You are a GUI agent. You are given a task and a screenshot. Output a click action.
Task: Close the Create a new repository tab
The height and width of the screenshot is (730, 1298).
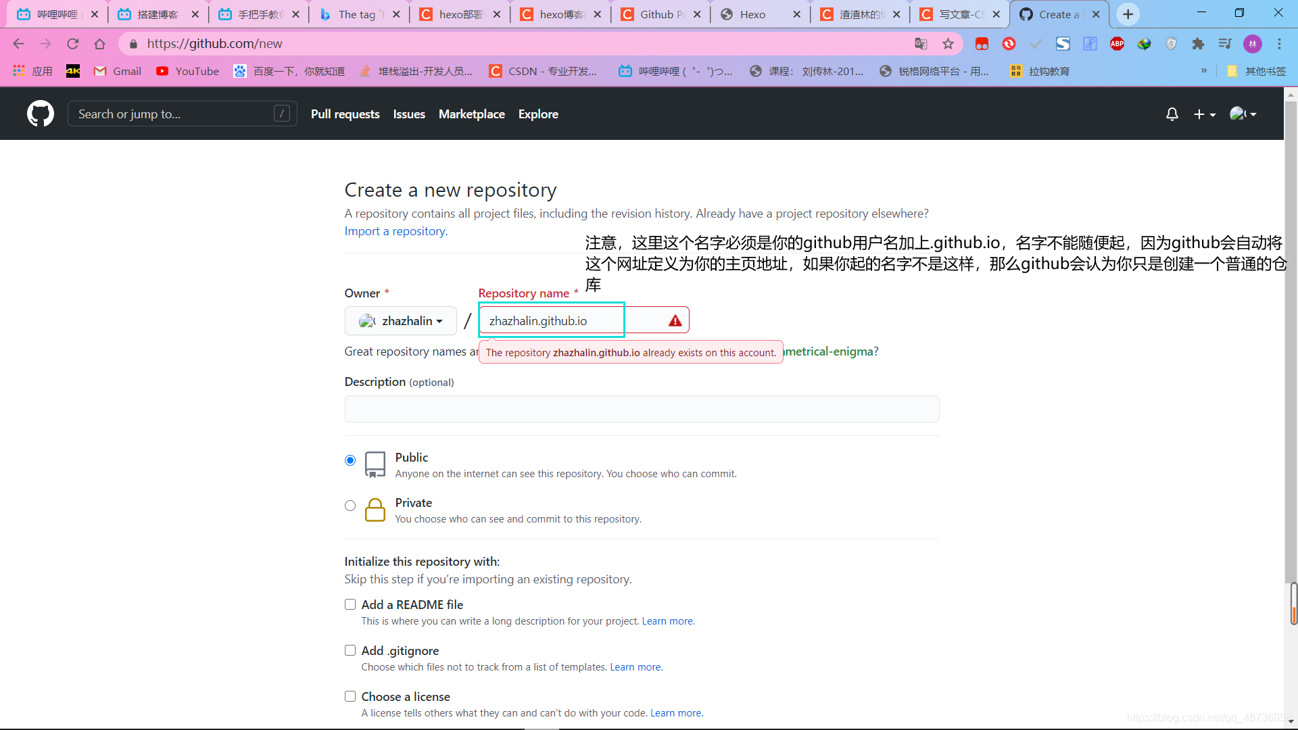pos(1096,14)
